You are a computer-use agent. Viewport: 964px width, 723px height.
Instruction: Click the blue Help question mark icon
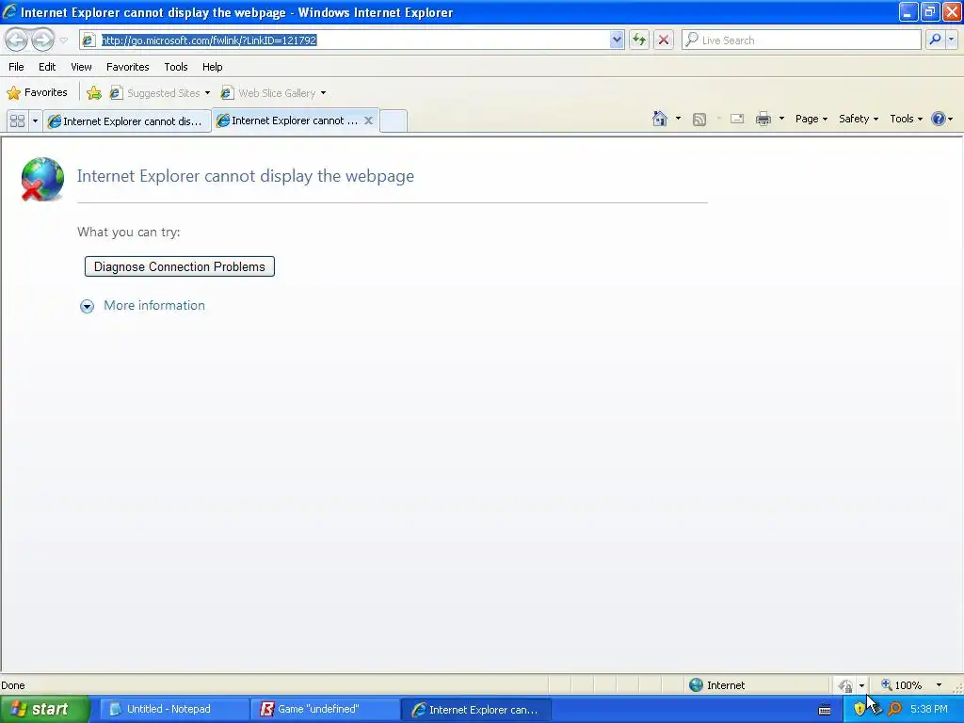point(939,119)
